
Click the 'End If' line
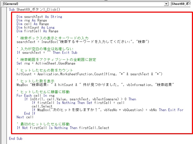30,113
